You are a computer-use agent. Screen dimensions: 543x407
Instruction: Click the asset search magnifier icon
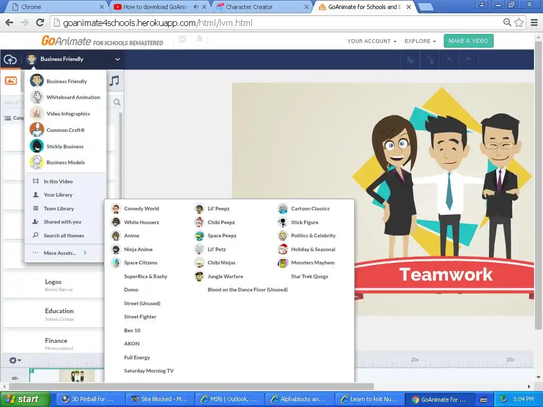pyautogui.click(x=117, y=102)
